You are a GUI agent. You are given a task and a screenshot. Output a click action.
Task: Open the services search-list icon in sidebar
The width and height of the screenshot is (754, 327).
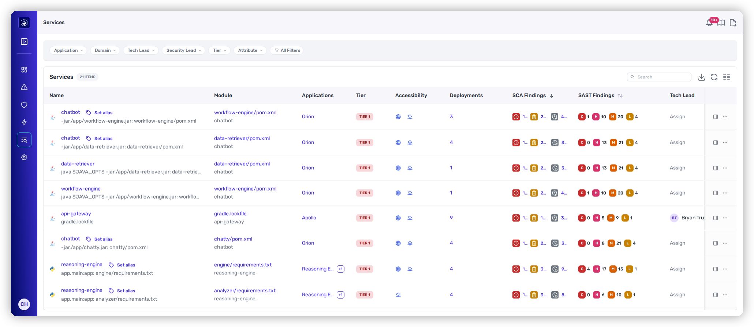click(24, 140)
